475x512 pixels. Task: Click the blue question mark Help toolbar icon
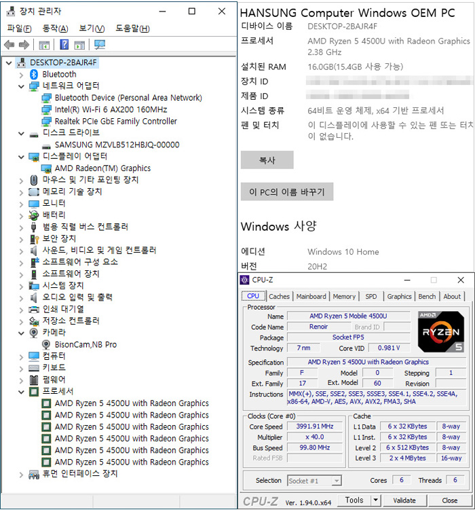[64, 44]
